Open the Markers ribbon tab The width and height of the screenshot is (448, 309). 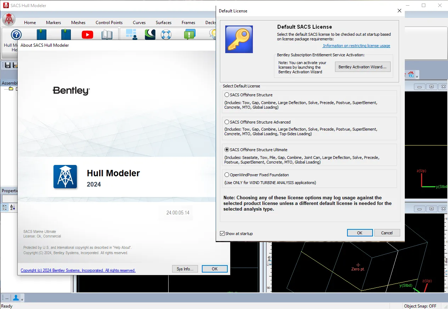click(53, 23)
